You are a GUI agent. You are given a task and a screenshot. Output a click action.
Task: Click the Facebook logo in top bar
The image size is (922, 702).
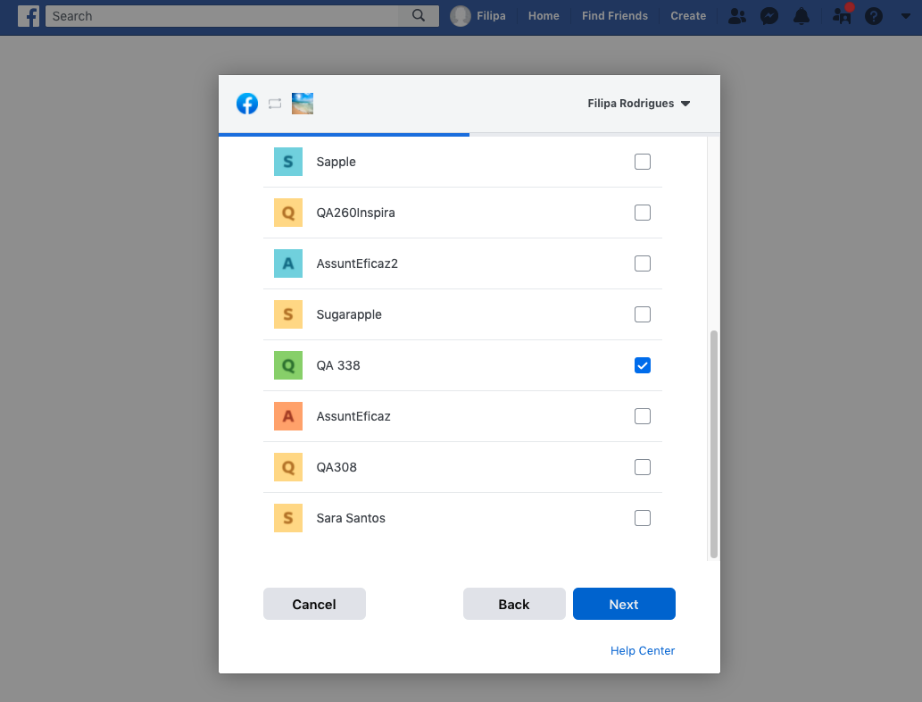(x=29, y=16)
